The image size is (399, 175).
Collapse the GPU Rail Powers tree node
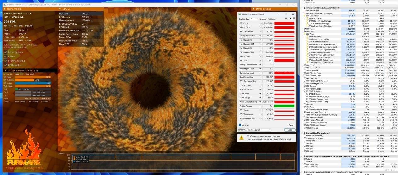click(x=305, y=36)
